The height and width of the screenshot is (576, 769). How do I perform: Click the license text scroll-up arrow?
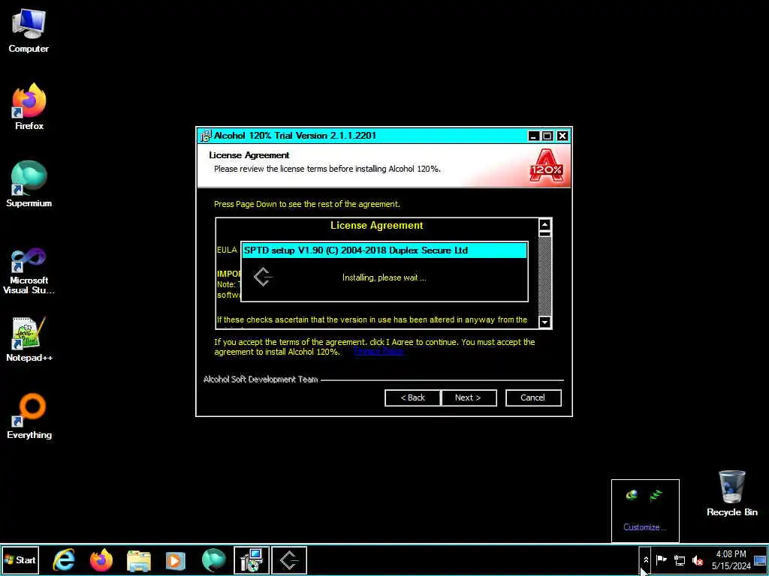[545, 225]
